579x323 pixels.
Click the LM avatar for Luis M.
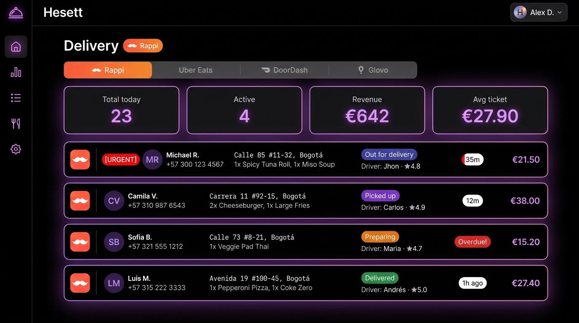pyautogui.click(x=114, y=283)
